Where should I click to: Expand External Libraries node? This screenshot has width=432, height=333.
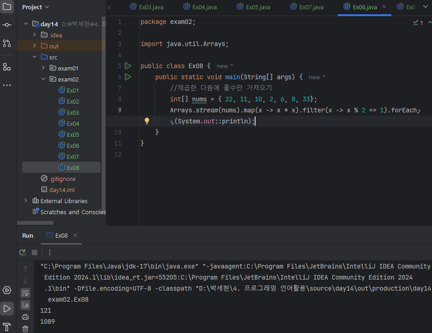(26, 200)
